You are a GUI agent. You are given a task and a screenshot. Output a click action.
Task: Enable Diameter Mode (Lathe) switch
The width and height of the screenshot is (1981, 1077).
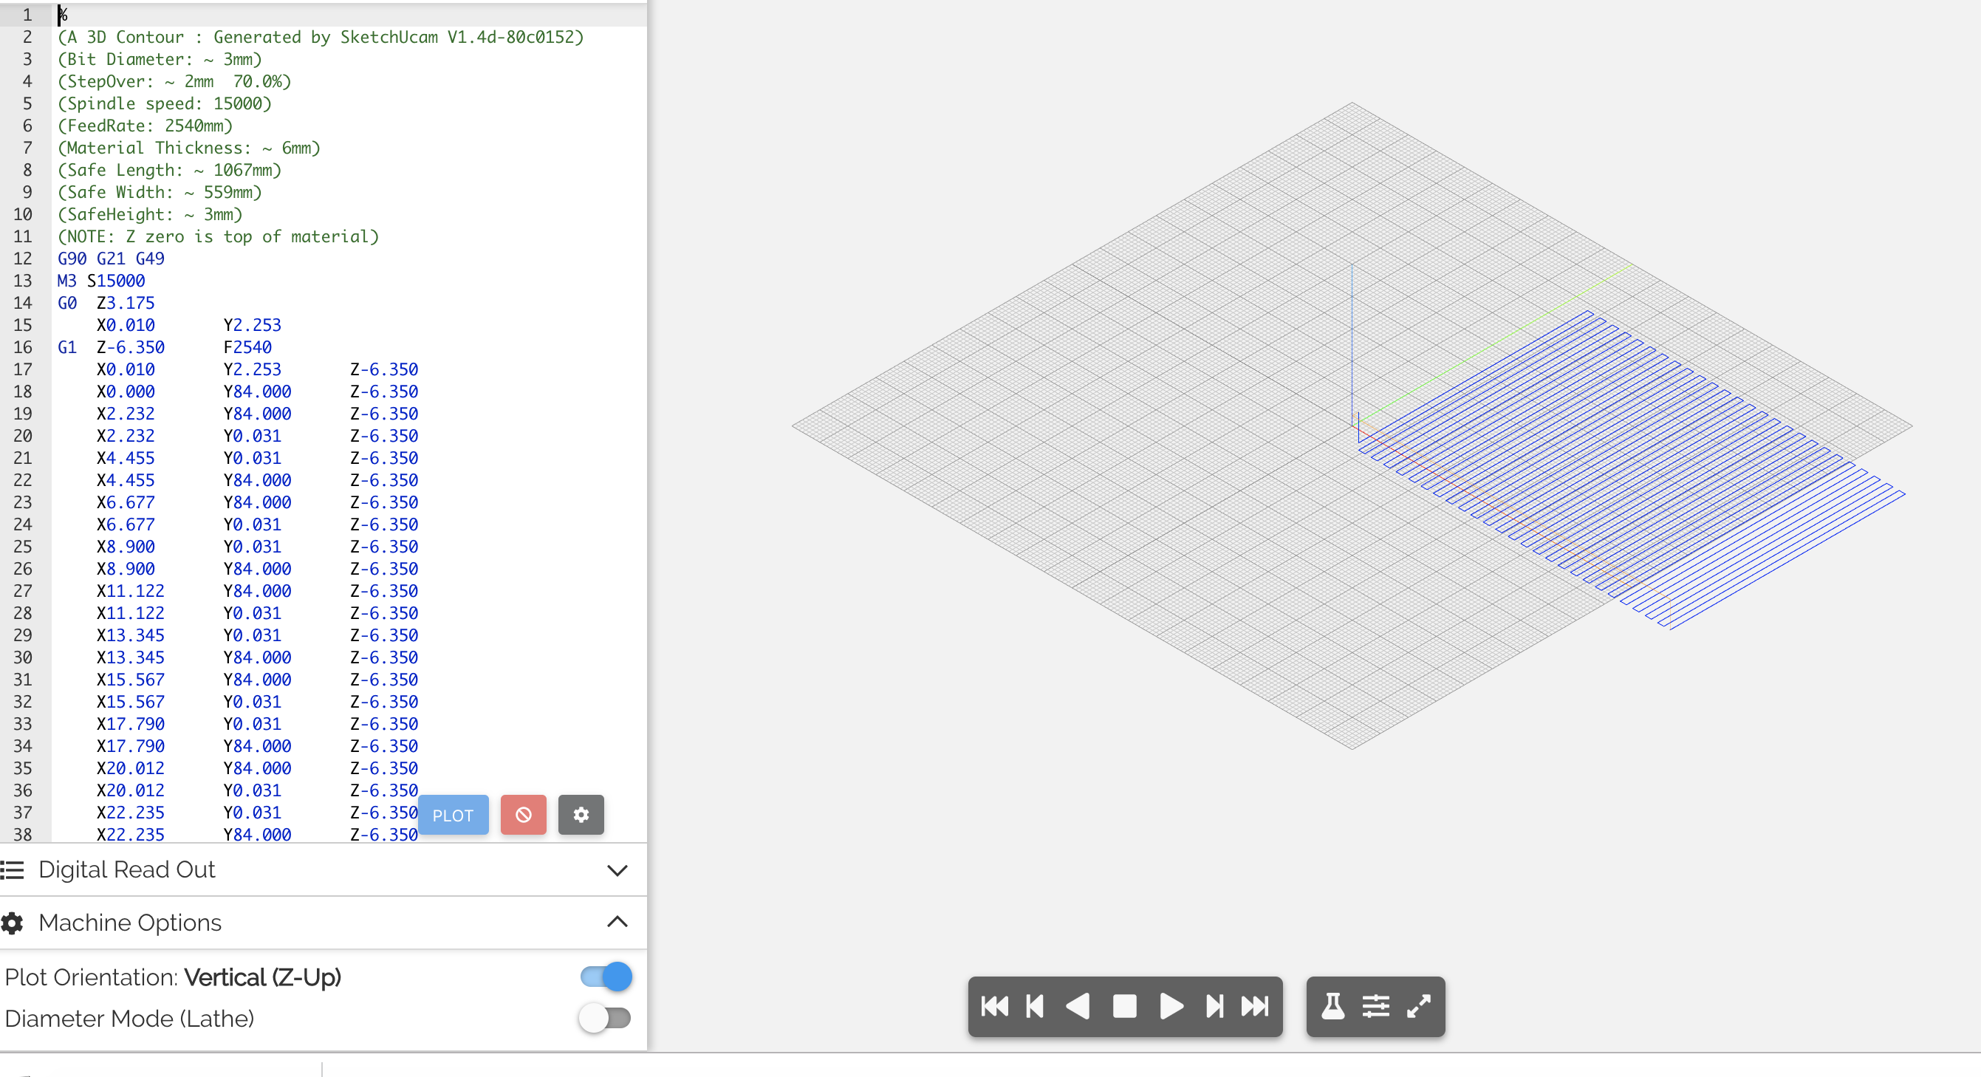(606, 1019)
